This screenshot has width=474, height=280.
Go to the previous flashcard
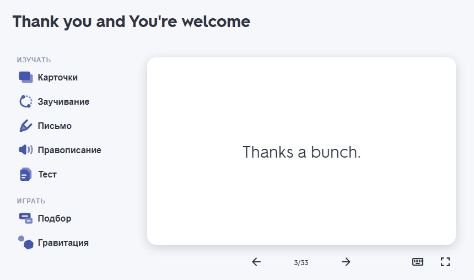[256, 262]
